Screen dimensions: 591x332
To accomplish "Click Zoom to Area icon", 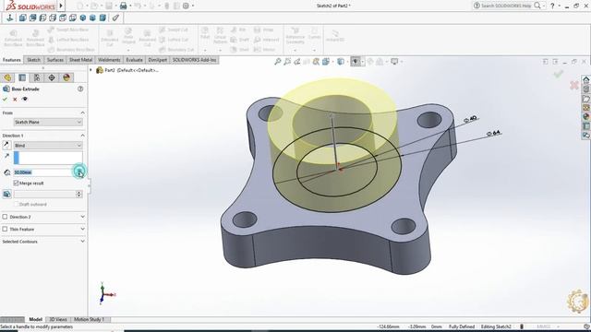I will (287, 62).
